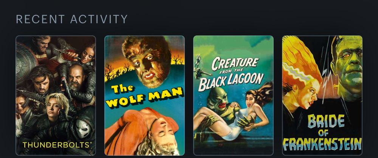Open the Thunderbolts* movie poster
This screenshot has height=158, width=378.
click(x=56, y=96)
